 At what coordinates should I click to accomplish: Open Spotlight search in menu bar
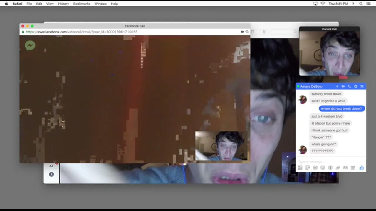361,4
